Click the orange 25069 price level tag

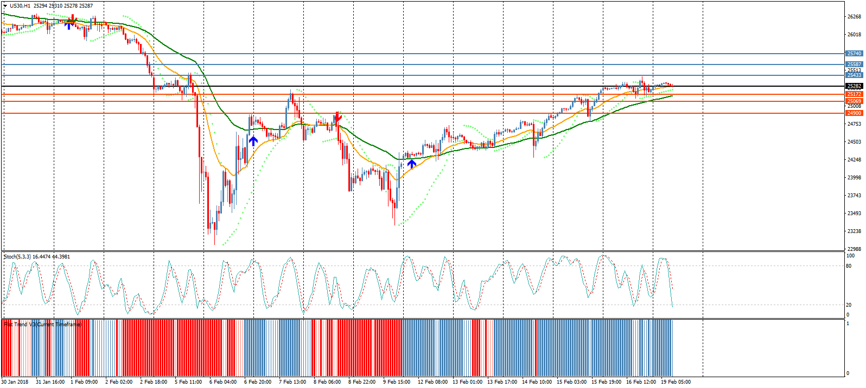click(x=854, y=101)
